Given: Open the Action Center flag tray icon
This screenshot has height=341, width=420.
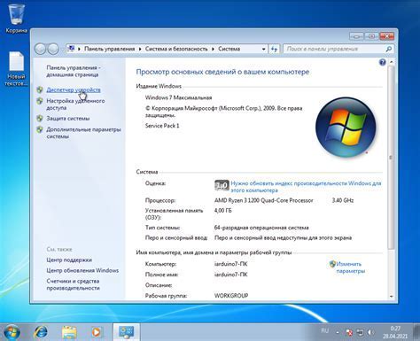Looking at the screenshot, I should tap(349, 333).
